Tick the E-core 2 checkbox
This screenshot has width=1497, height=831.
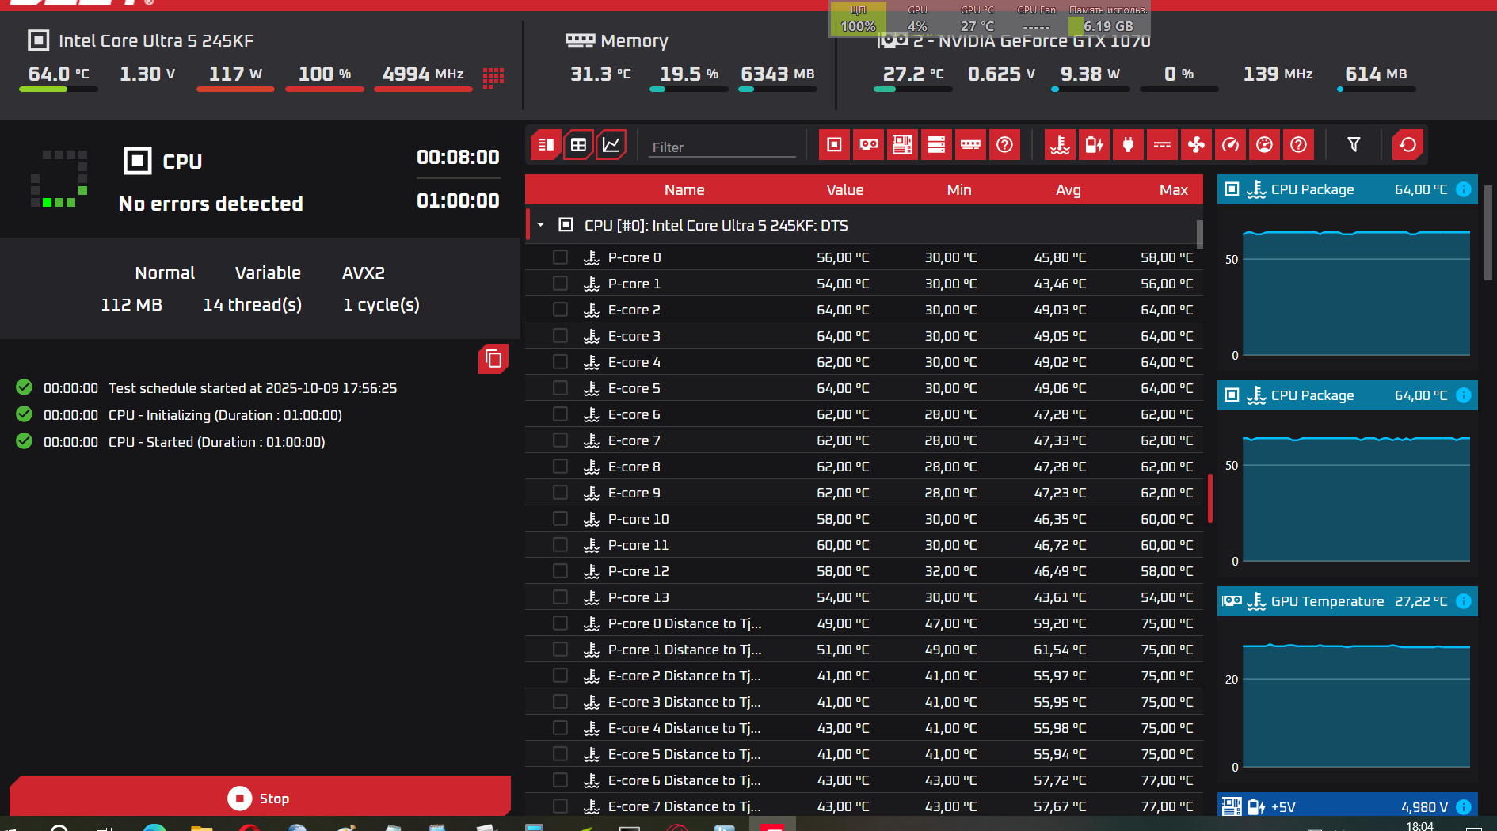560,310
